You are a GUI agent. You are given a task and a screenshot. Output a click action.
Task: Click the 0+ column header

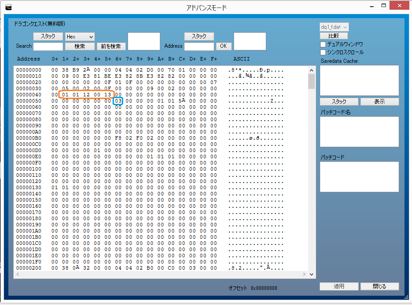[55, 59]
